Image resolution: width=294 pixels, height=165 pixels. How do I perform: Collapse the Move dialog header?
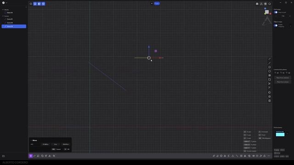[x=31, y=140]
